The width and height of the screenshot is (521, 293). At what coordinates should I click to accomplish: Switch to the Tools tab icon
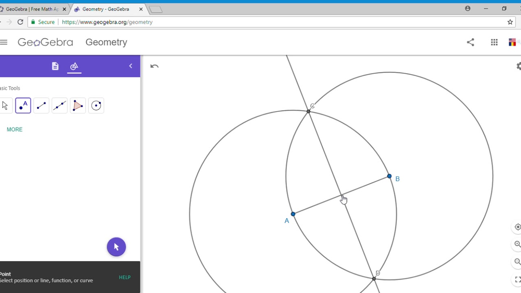click(74, 66)
